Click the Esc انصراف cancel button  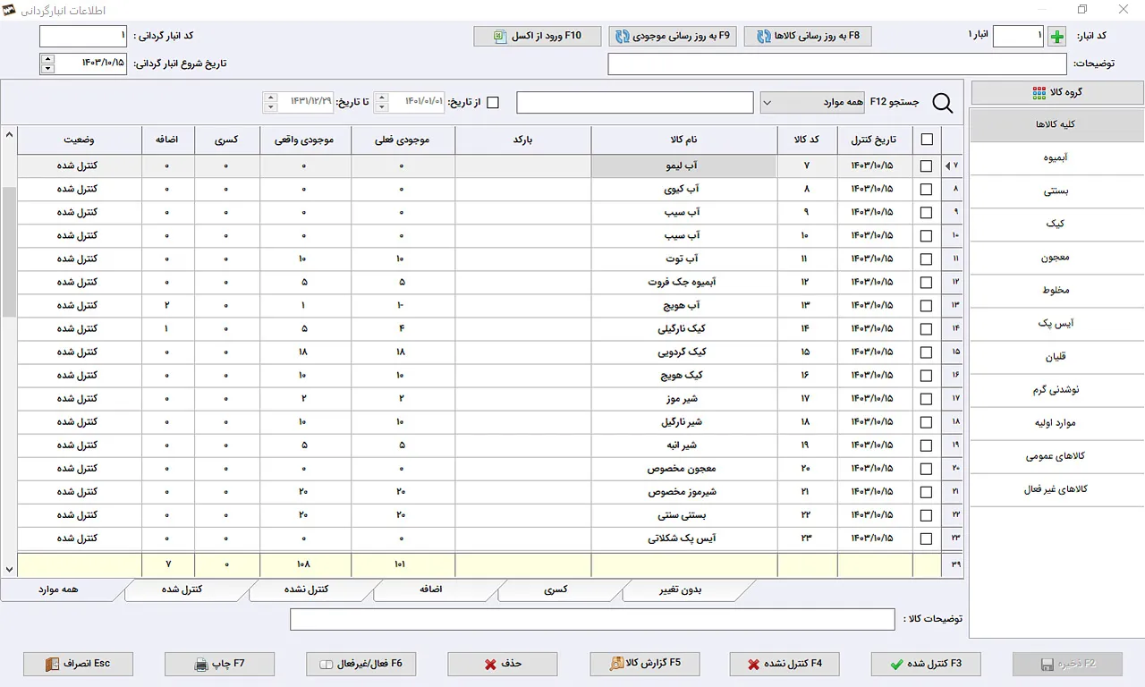(x=79, y=664)
